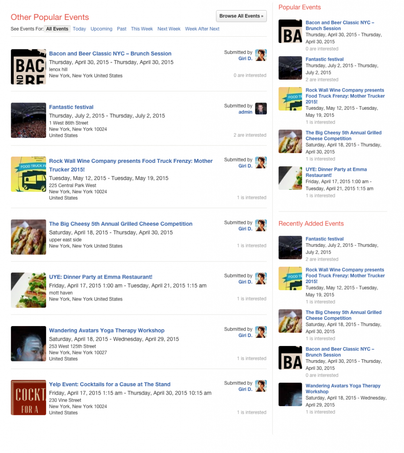Open Bacon thumbnail in Recently Added Events
Image resolution: width=404 pixels, height=453 pixels.
[290, 357]
